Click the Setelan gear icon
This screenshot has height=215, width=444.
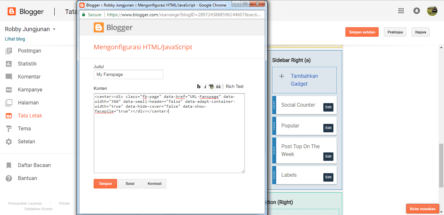coord(9,142)
